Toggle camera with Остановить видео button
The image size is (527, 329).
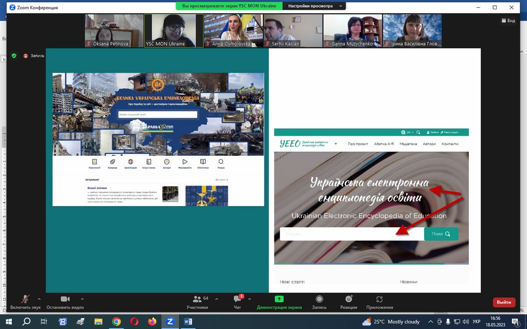(x=65, y=299)
